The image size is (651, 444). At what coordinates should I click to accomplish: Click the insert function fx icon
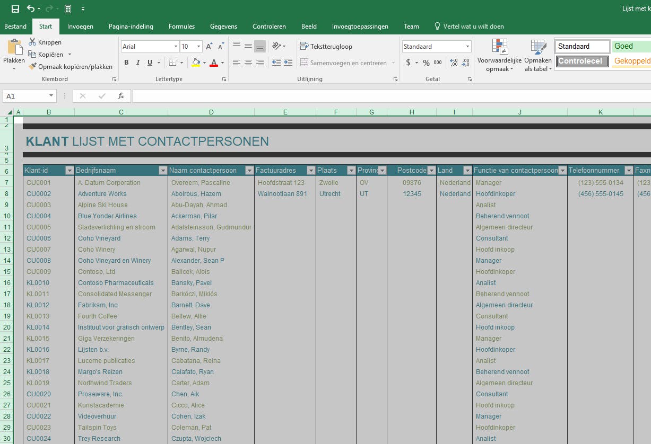pyautogui.click(x=121, y=96)
